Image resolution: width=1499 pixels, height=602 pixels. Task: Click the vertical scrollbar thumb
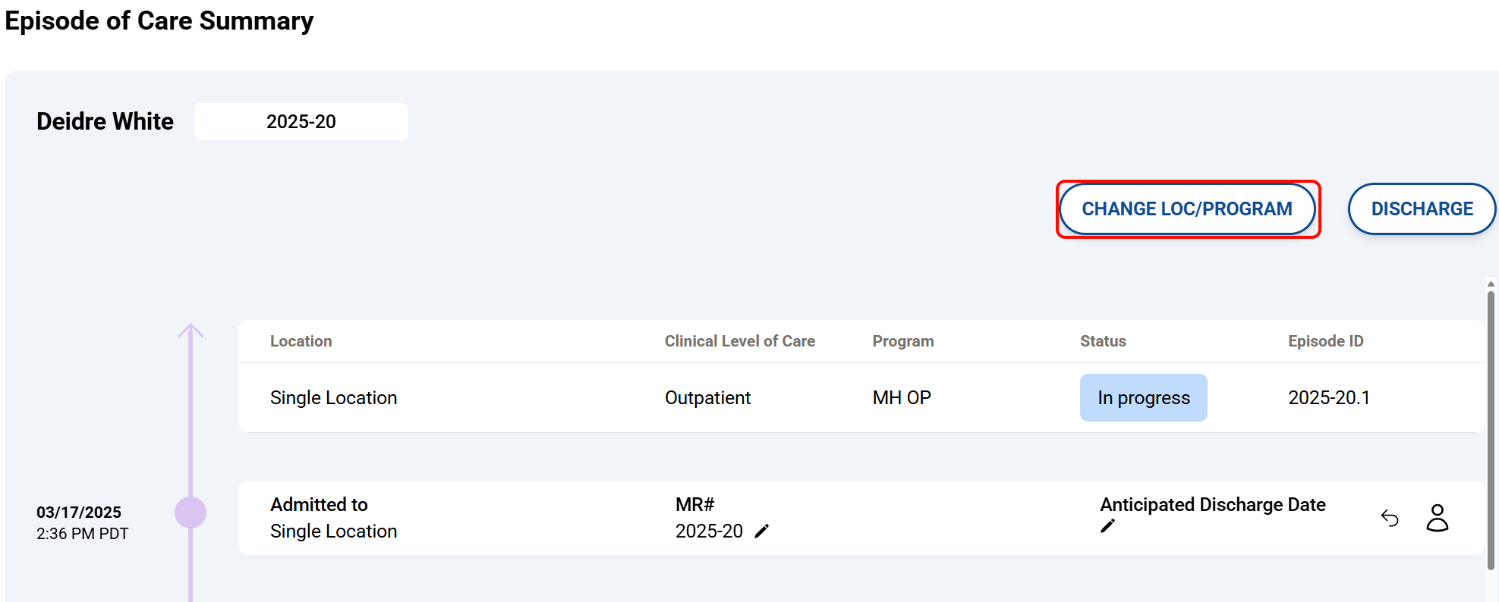pyautogui.click(x=1491, y=425)
